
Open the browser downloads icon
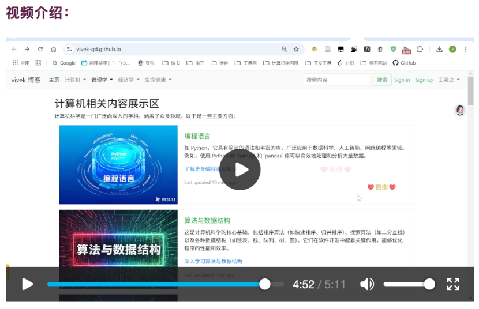439,50
